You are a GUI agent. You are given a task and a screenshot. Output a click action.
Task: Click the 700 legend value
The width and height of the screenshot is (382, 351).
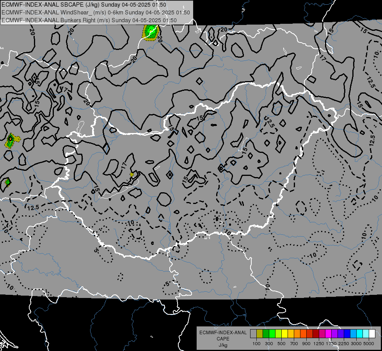[x=294, y=344]
